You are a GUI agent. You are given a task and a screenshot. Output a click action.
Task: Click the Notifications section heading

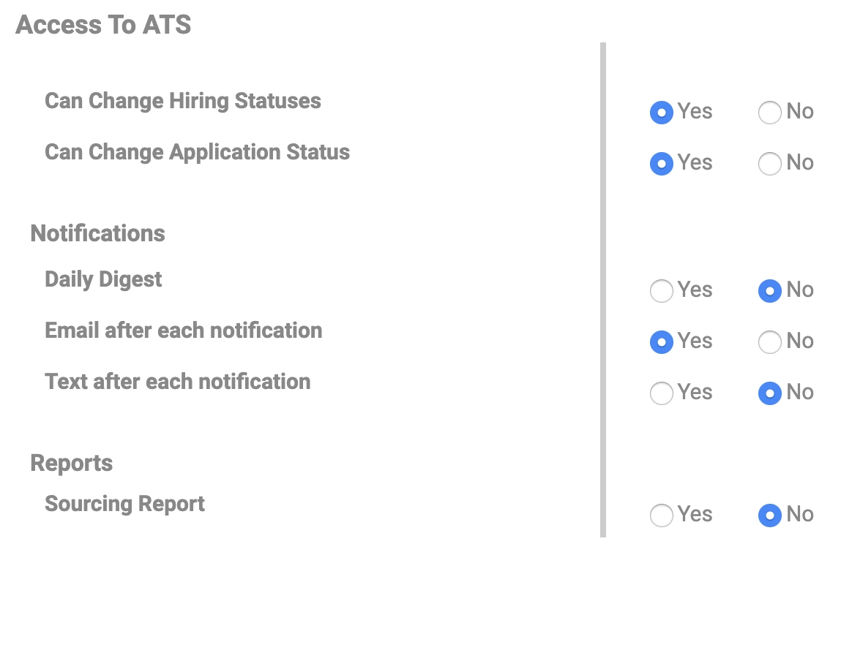[97, 233]
